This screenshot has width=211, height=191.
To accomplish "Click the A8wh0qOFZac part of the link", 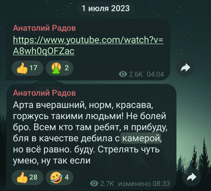I will coord(44,51).
